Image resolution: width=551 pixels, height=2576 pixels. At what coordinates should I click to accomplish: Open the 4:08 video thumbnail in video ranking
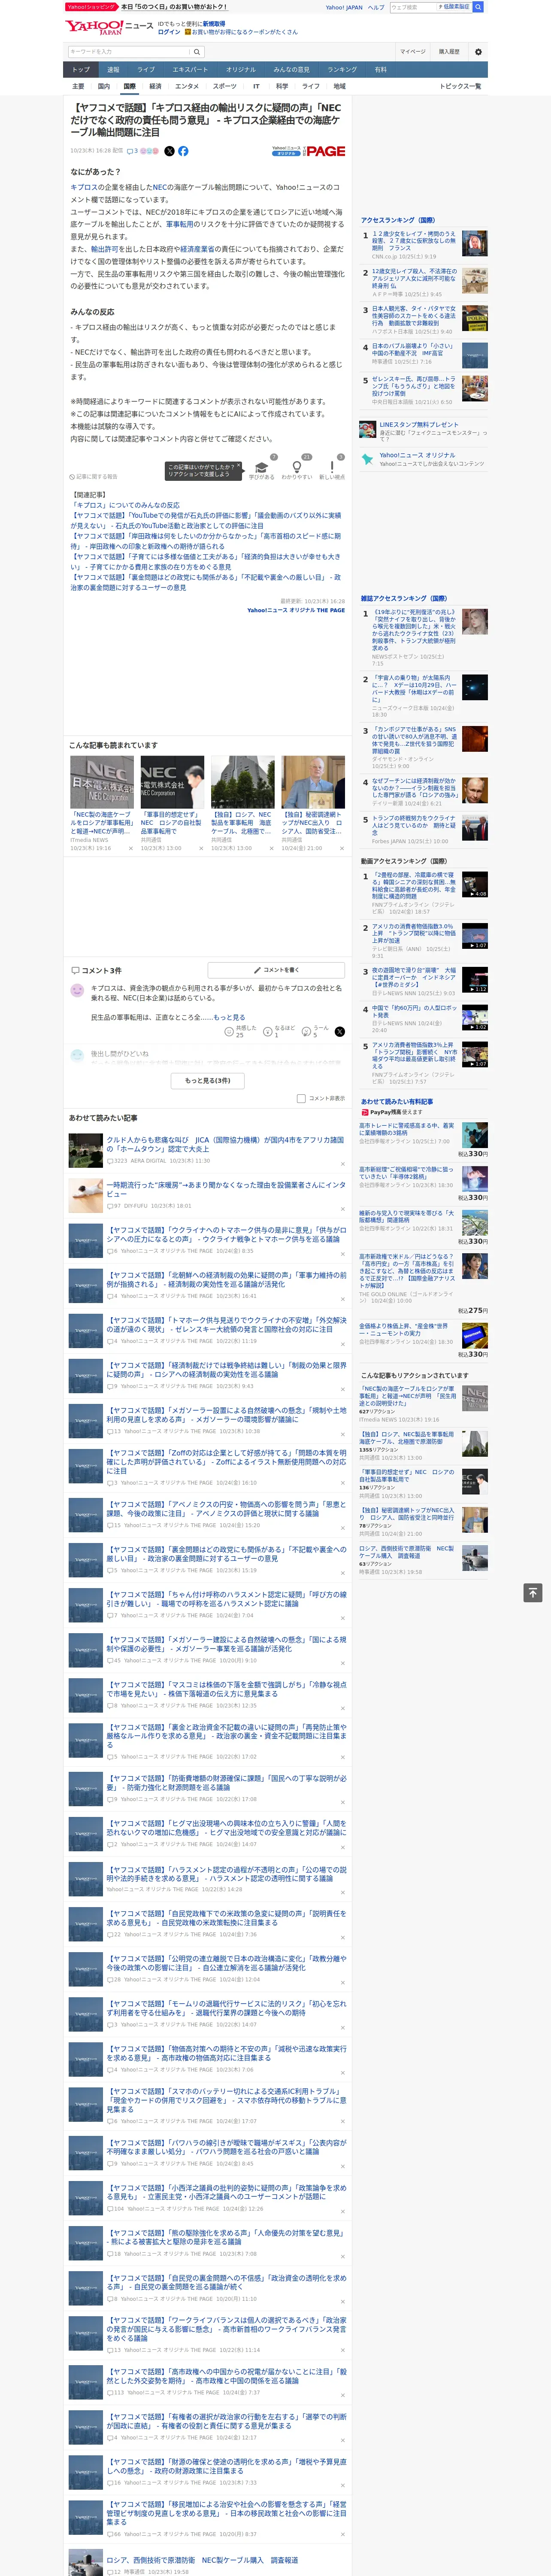[x=475, y=883]
